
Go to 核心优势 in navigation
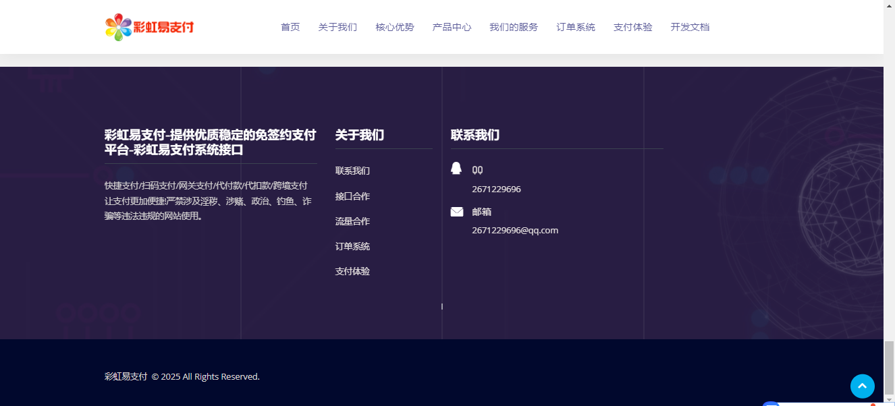[x=395, y=27]
